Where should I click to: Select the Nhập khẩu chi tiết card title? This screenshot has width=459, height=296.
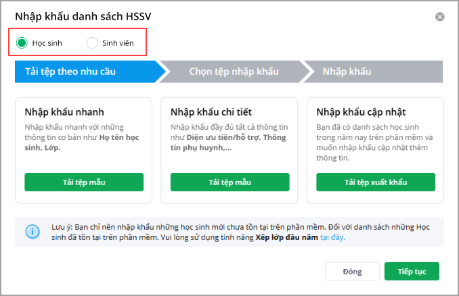pyautogui.click(x=211, y=112)
